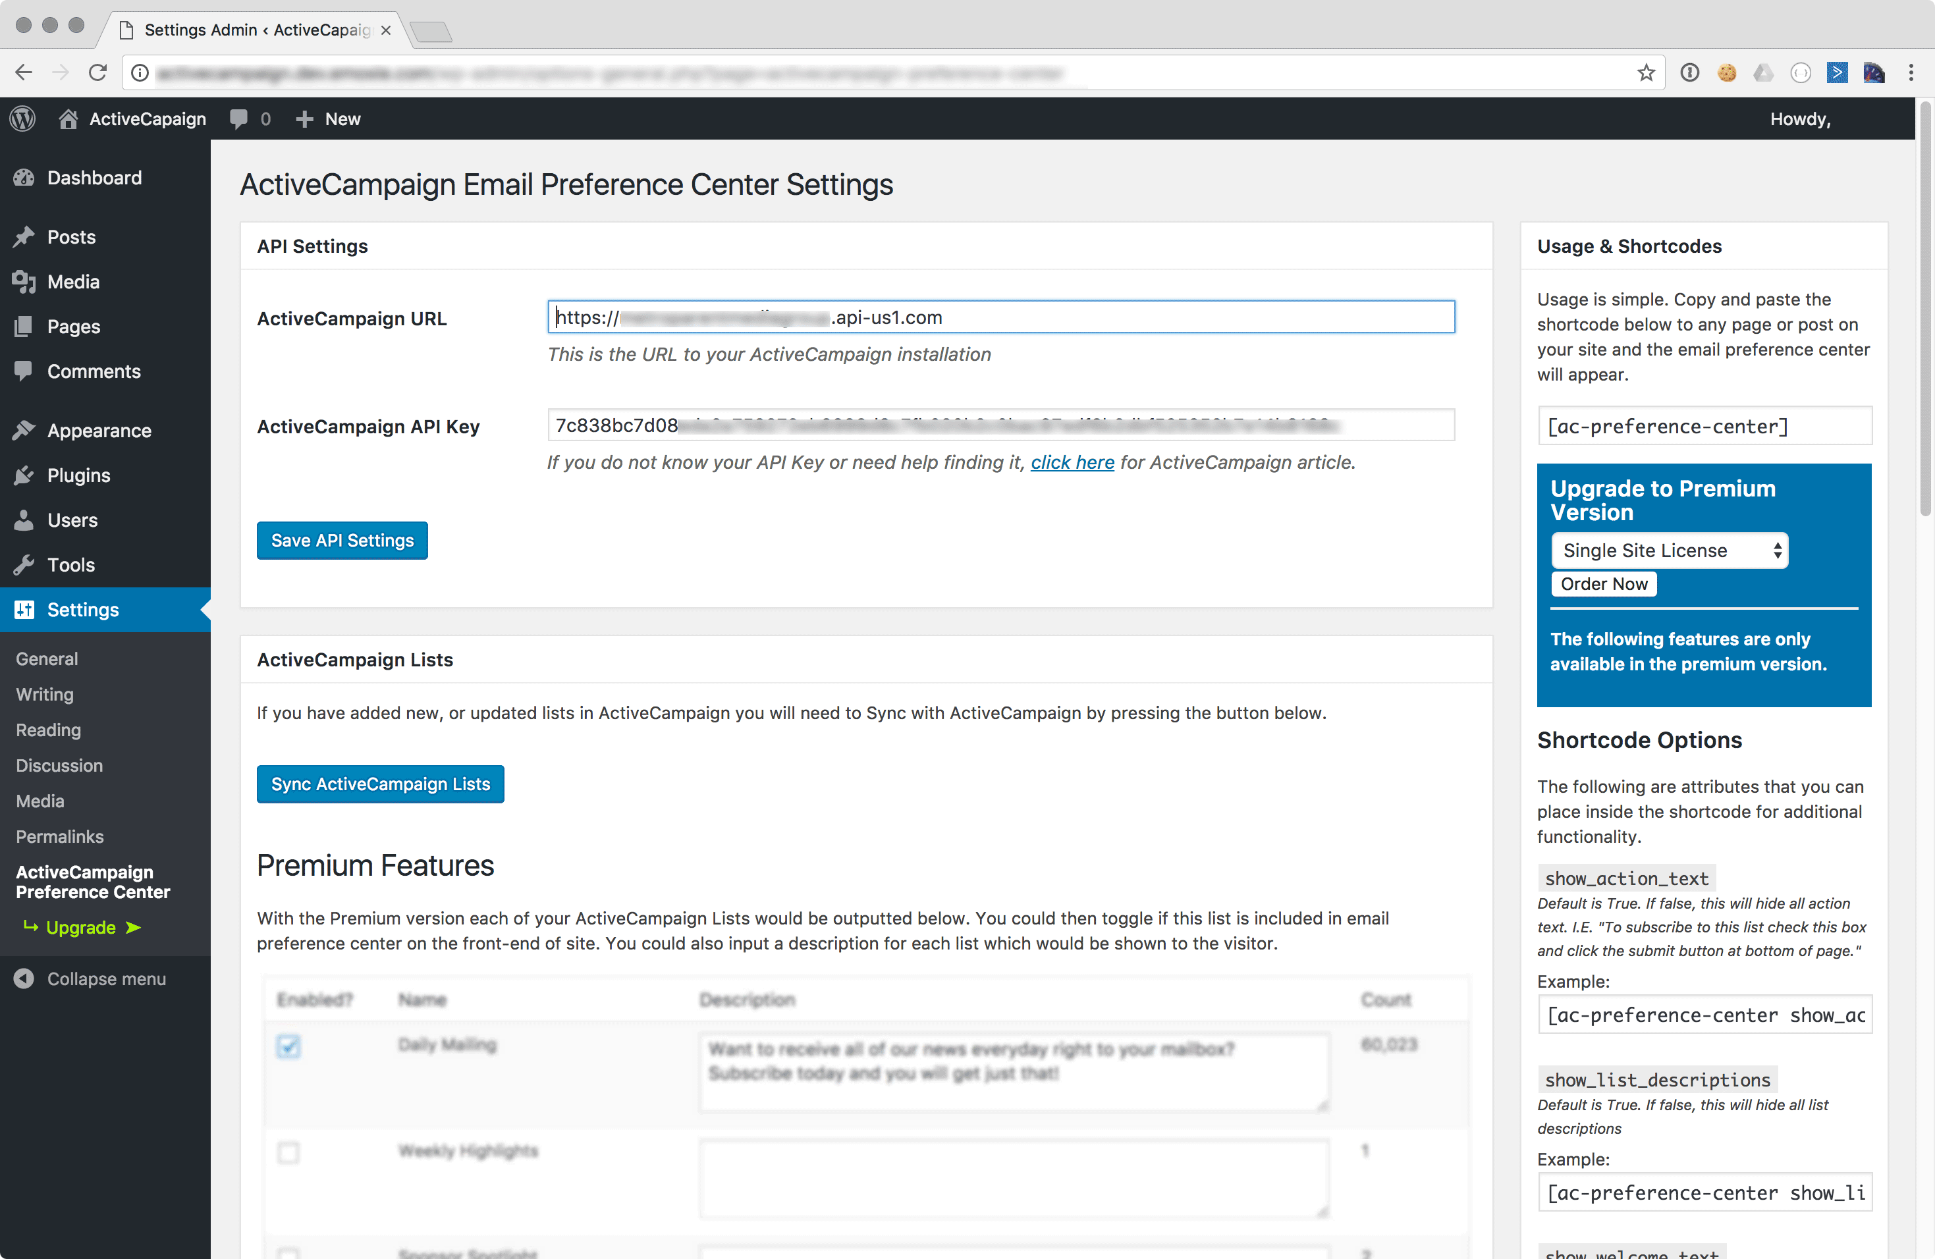Click Settings menu item in sidebar
The image size is (1935, 1259).
pyautogui.click(x=105, y=610)
